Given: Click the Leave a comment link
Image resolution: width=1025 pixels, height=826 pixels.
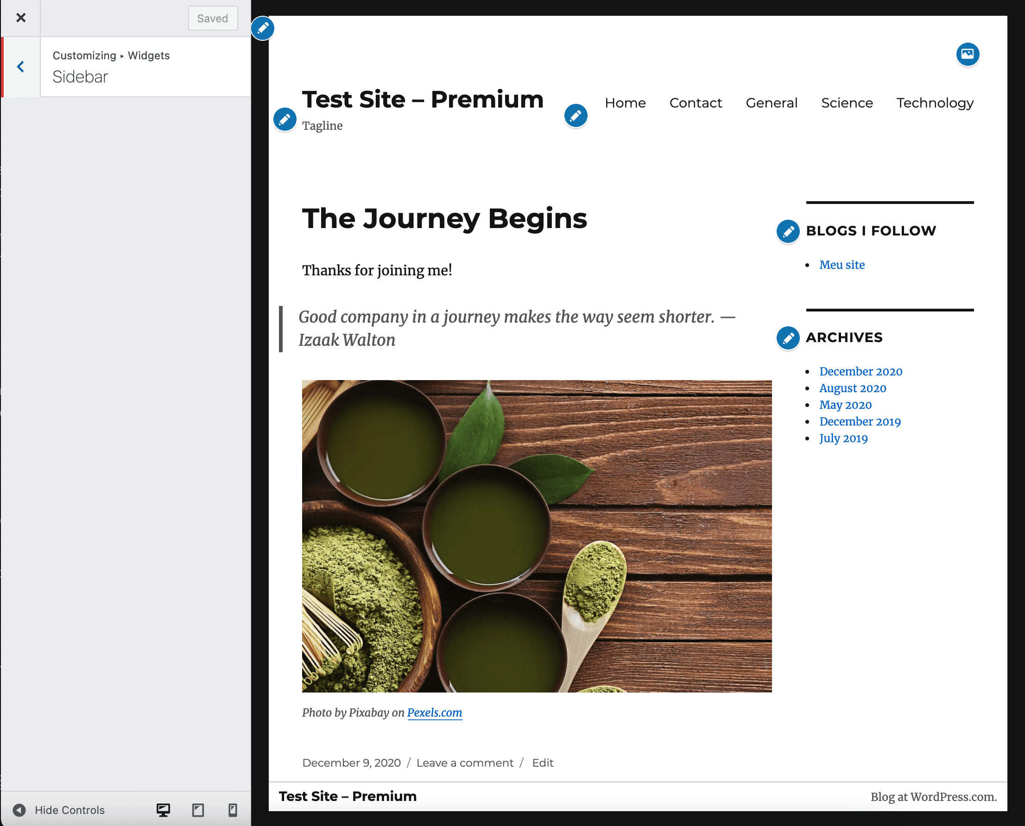Looking at the screenshot, I should (x=465, y=762).
